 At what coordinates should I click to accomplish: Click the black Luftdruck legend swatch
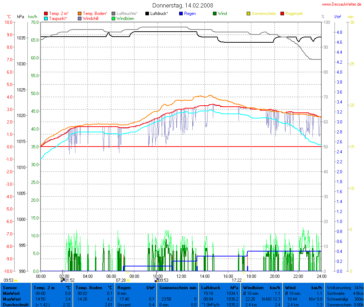click(x=148, y=14)
